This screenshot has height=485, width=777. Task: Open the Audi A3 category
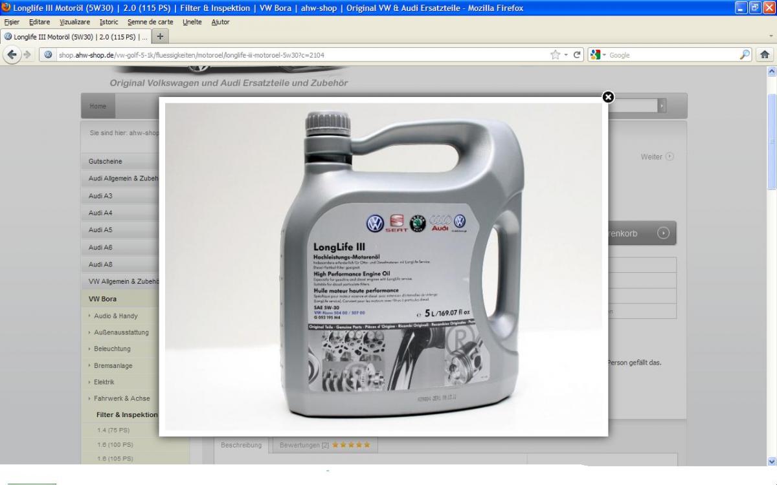pos(120,195)
